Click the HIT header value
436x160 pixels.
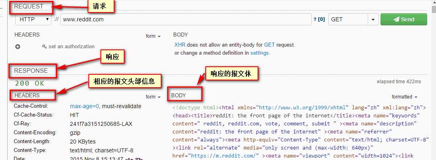pyautogui.click(x=74, y=115)
